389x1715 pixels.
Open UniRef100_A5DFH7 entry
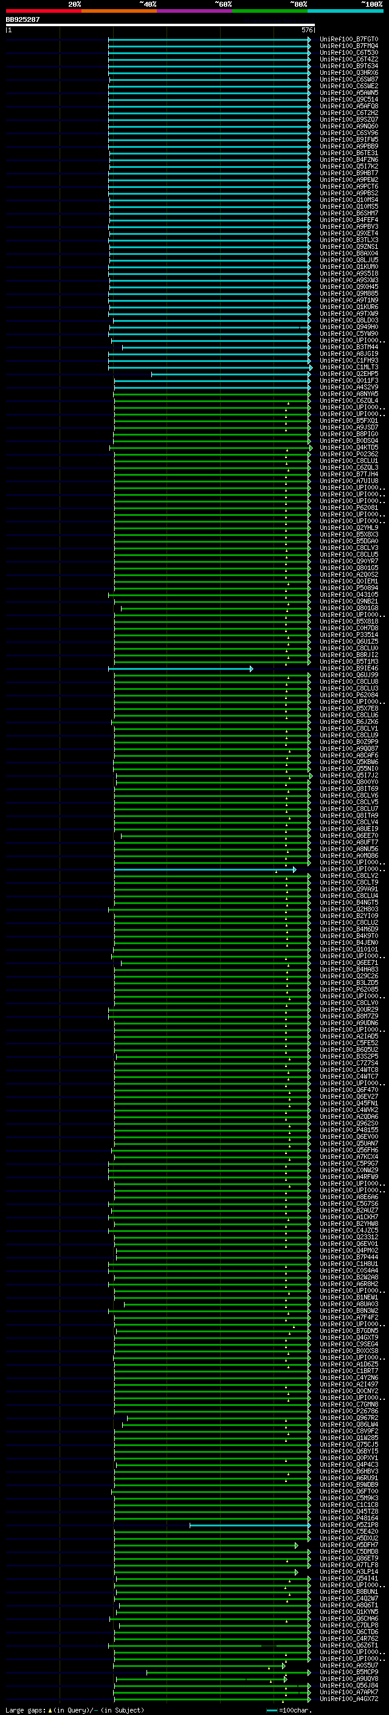349,1545
